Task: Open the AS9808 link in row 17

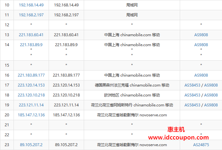Action: [211, 85]
